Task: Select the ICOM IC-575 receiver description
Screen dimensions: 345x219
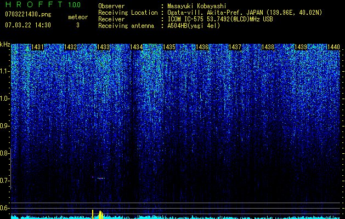Action: (220, 19)
